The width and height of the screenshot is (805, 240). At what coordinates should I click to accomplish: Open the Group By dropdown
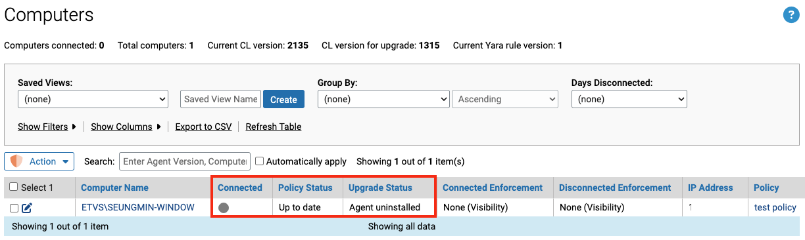tap(383, 100)
